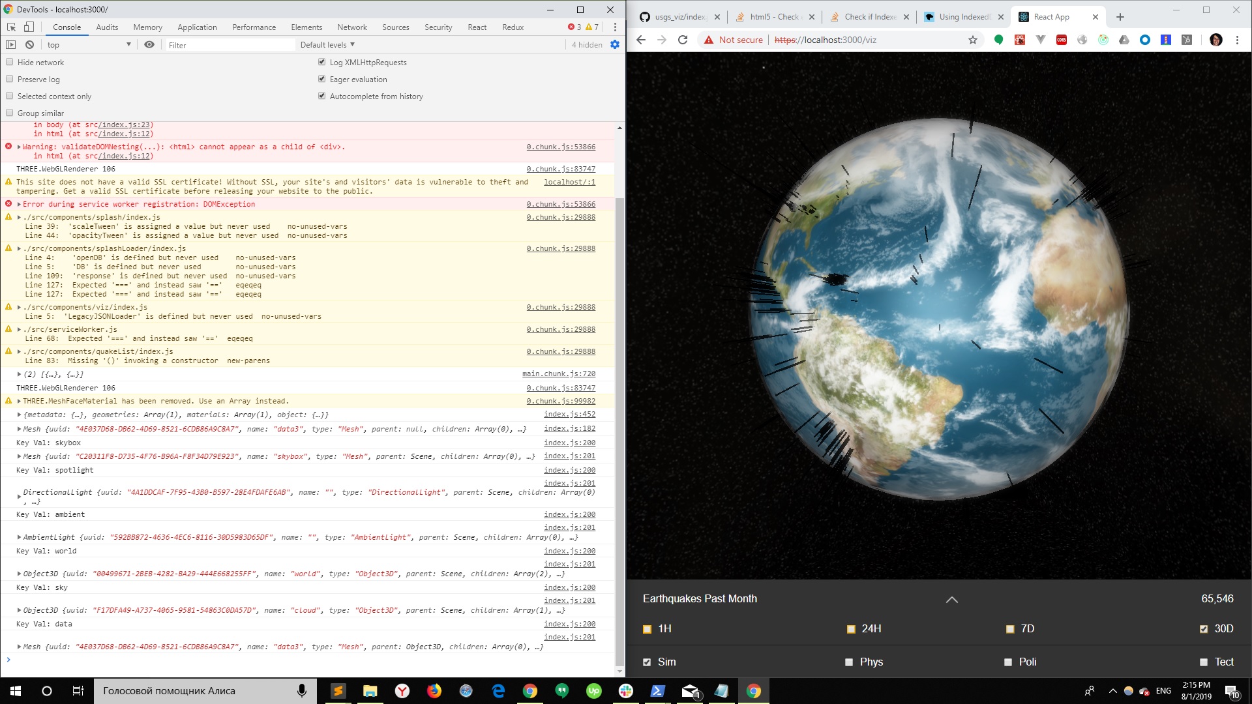1252x704 pixels.
Task: Click the live expression eye icon
Action: (x=149, y=44)
